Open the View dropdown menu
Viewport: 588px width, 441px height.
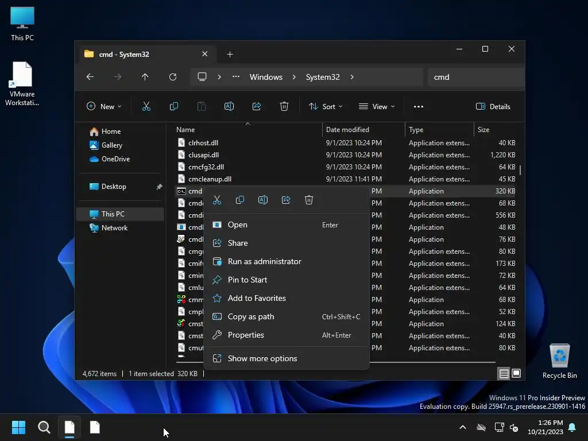[377, 106]
